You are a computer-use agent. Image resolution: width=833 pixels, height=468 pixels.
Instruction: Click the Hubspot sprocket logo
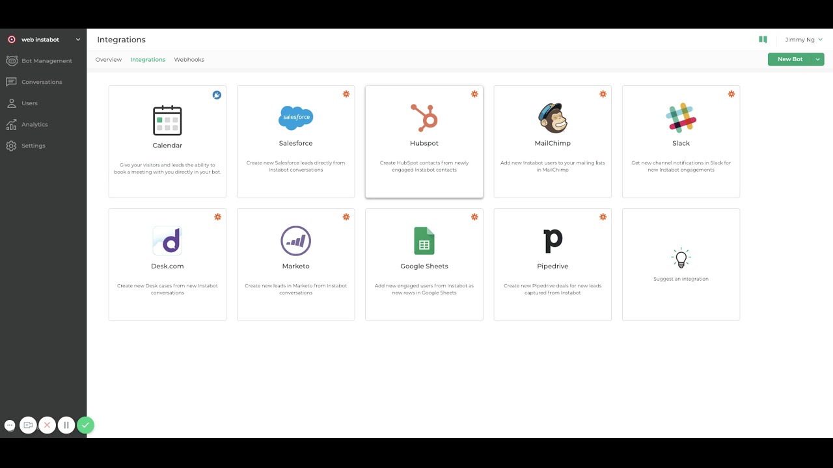click(x=424, y=118)
